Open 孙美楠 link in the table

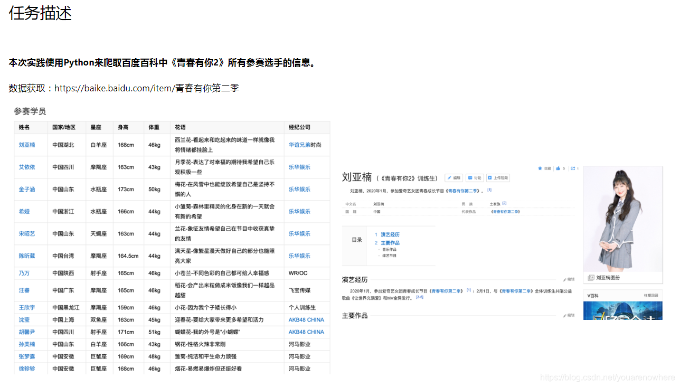coord(27,344)
